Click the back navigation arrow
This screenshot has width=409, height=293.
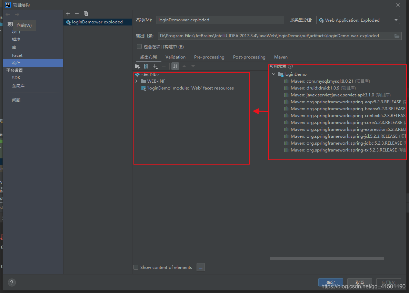[8, 14]
